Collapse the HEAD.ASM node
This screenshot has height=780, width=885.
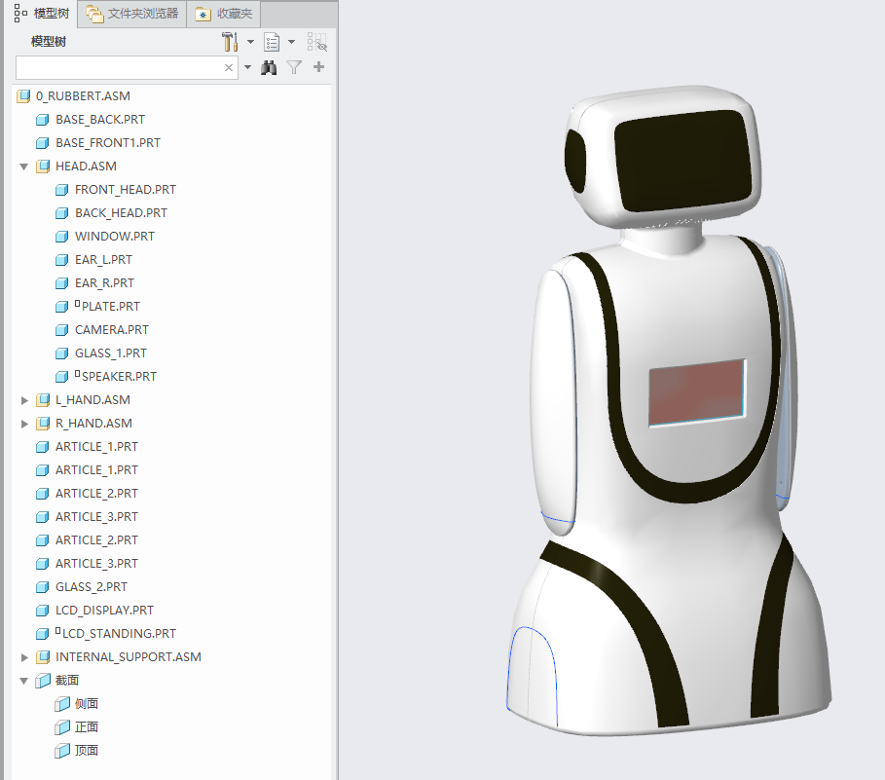24,167
